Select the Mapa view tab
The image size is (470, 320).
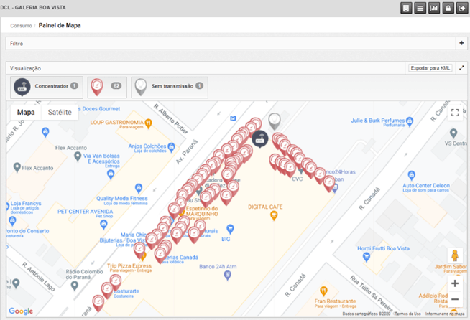(x=26, y=113)
